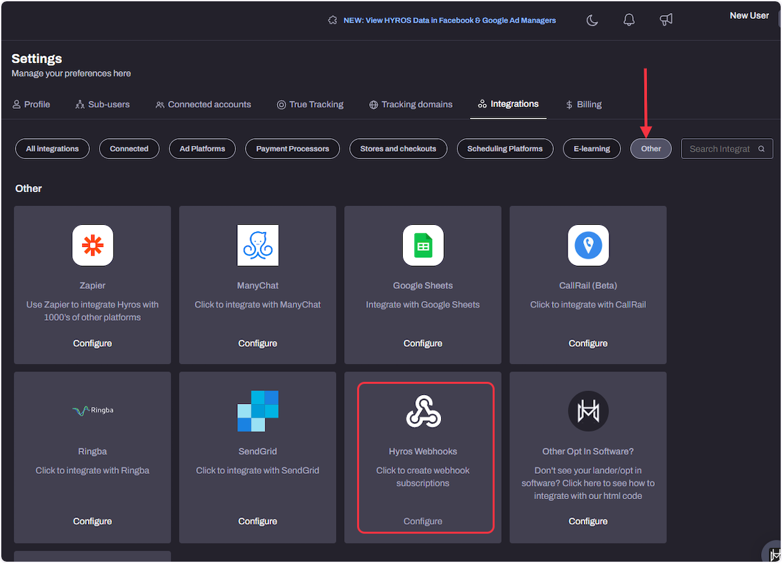Click 'Click to create webhook subscriptions' text

pyautogui.click(x=423, y=477)
